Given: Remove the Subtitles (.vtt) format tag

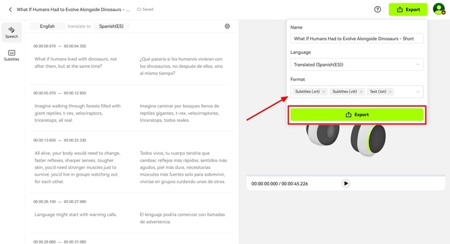Looking at the screenshot, I should point(361,91).
